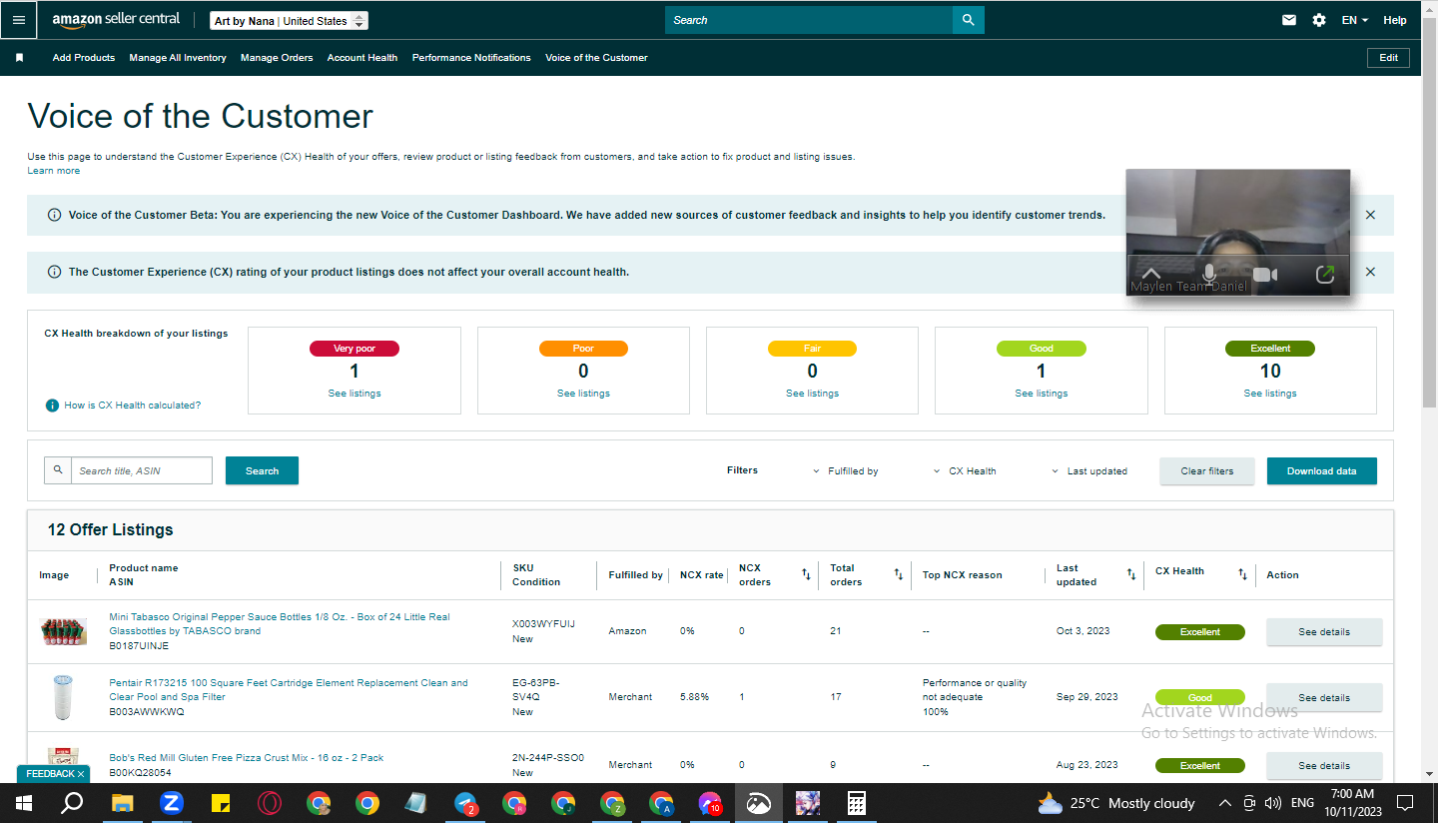Click the magnifier icon in the title/ASIN search box
1438x823 pixels.
[x=58, y=470]
